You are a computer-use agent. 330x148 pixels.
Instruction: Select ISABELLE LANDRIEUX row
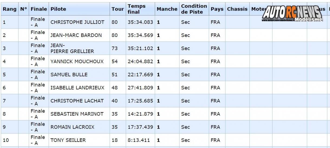click(77, 88)
